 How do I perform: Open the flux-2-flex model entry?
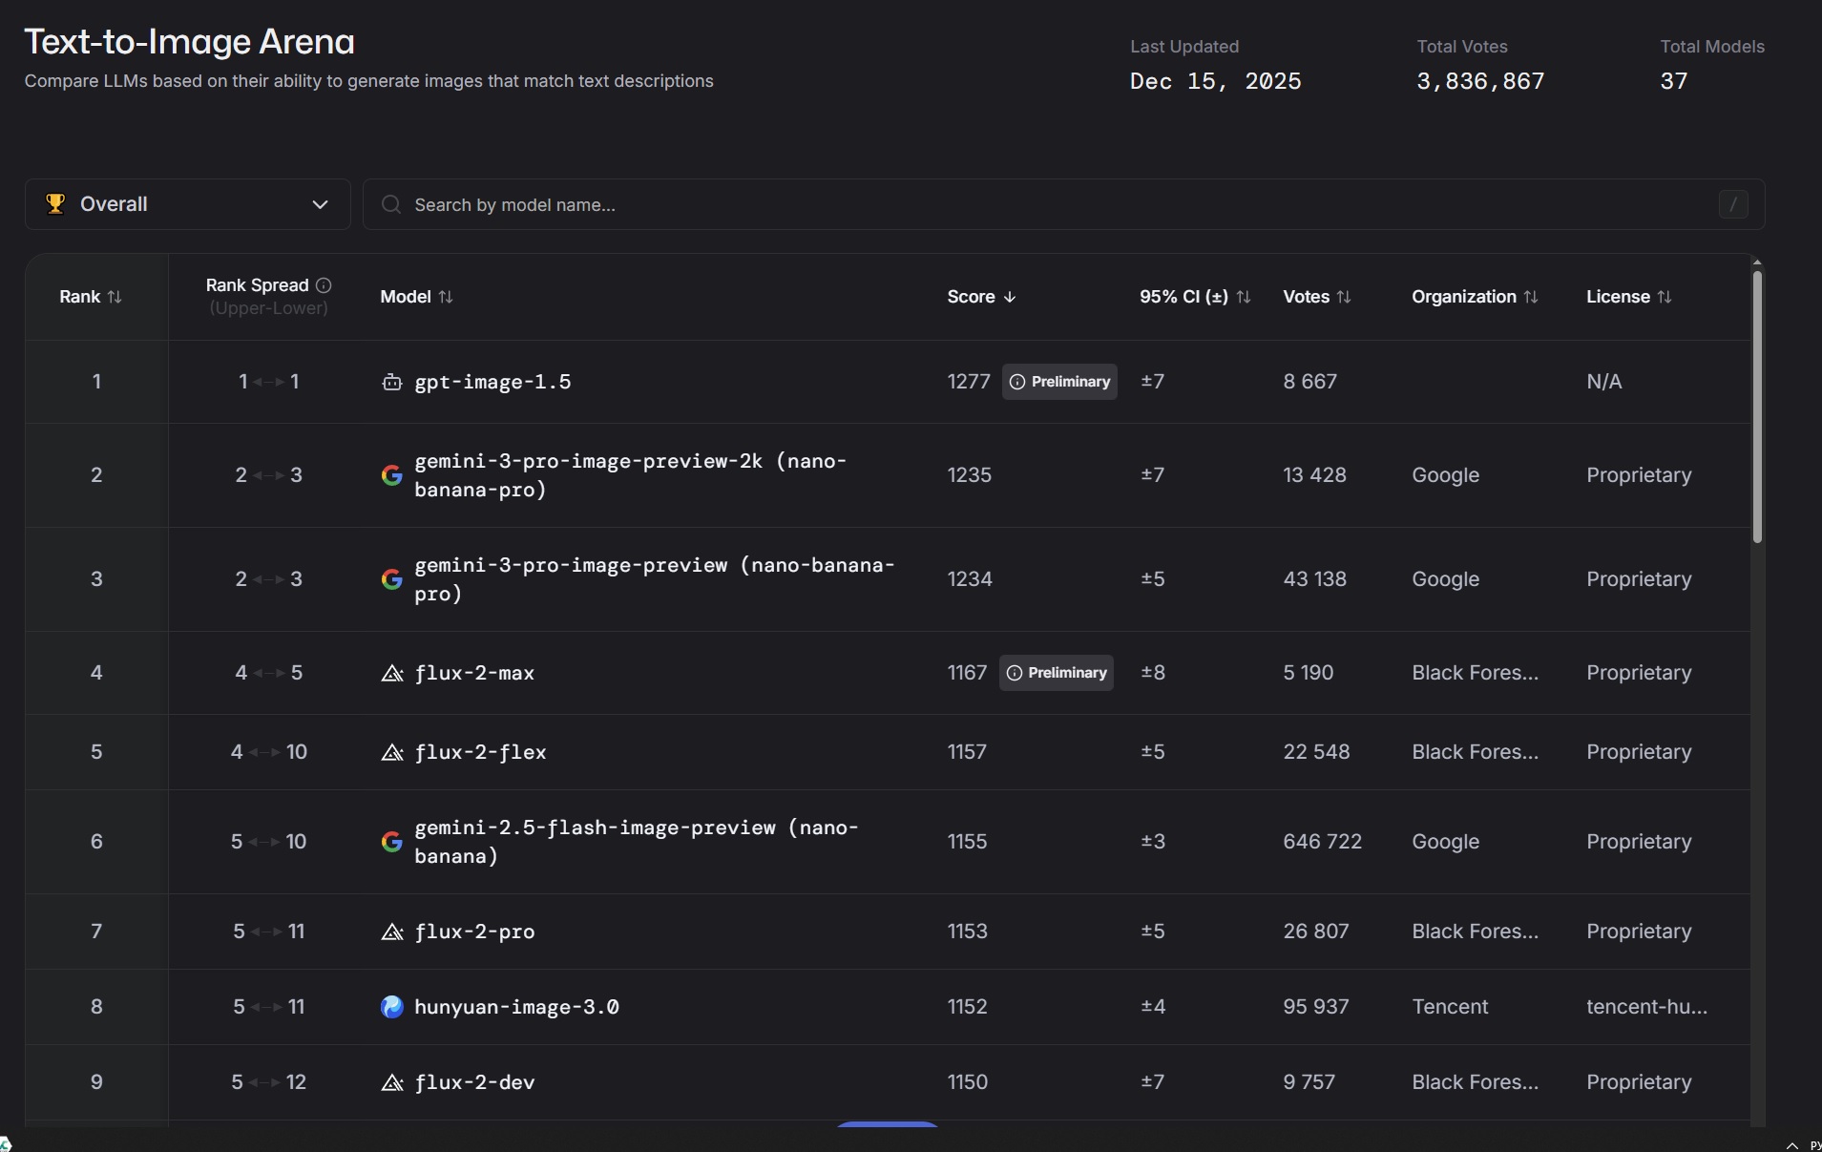[480, 753]
